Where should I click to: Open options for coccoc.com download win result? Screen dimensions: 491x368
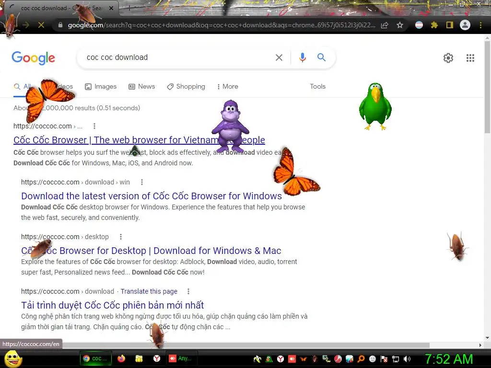142,182
